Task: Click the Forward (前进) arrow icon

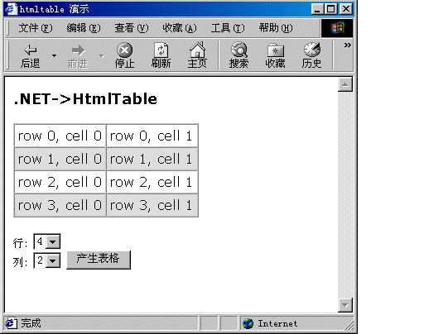Action: (78, 50)
